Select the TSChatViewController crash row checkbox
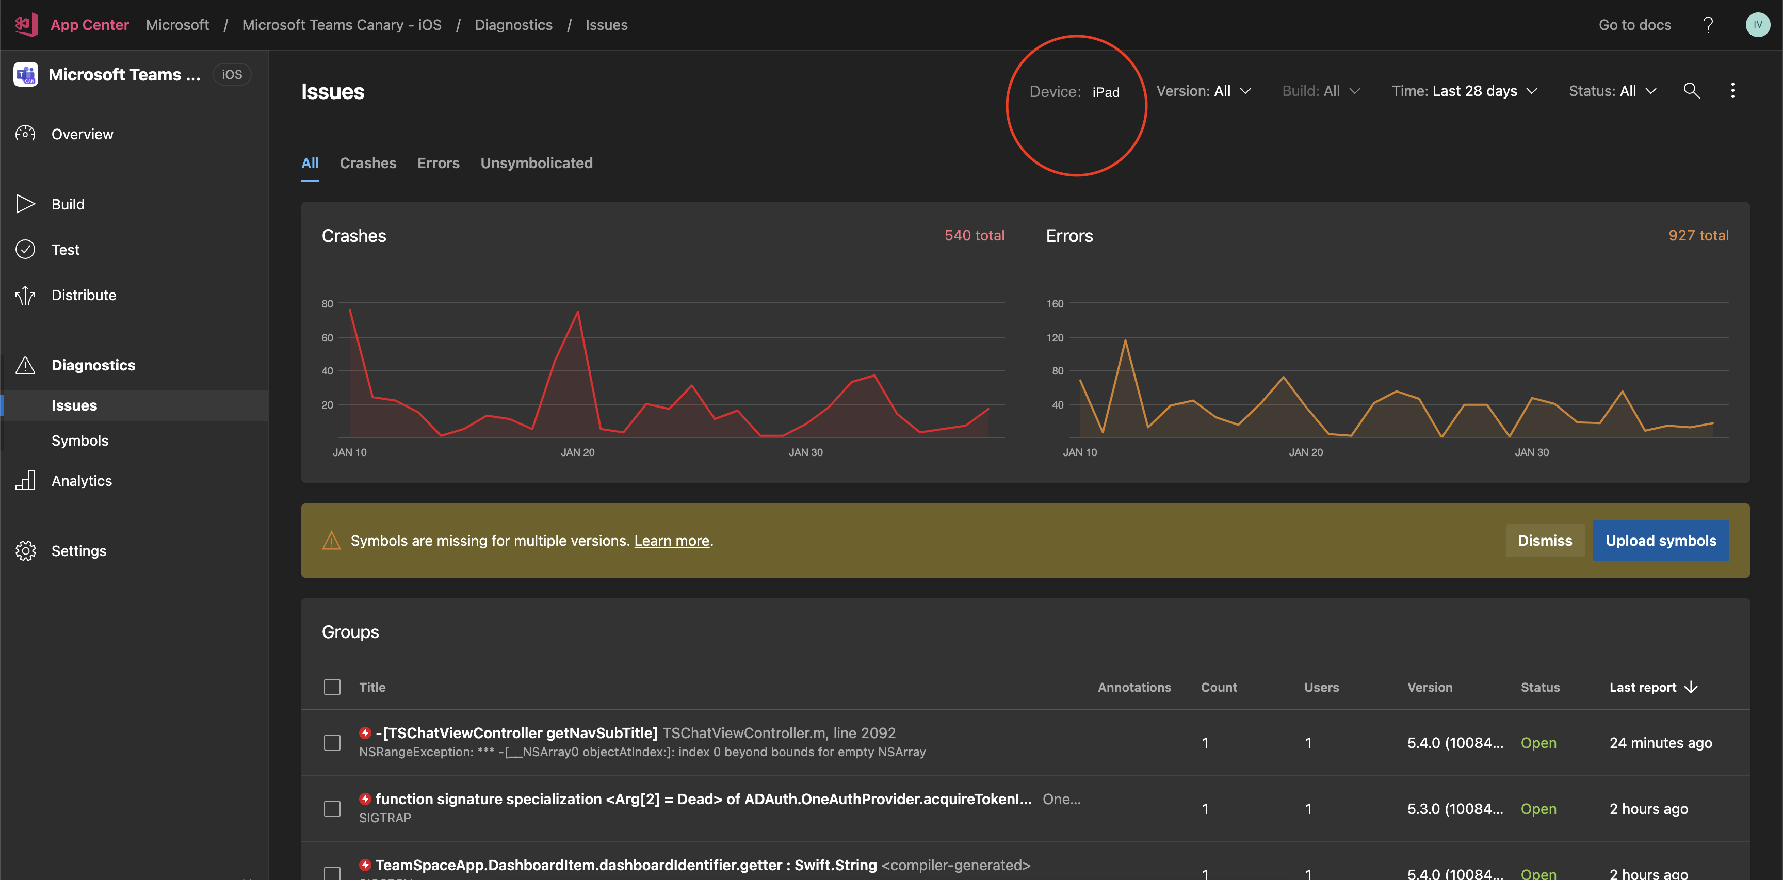Viewport: 1783px width, 880px height. pyautogui.click(x=332, y=742)
